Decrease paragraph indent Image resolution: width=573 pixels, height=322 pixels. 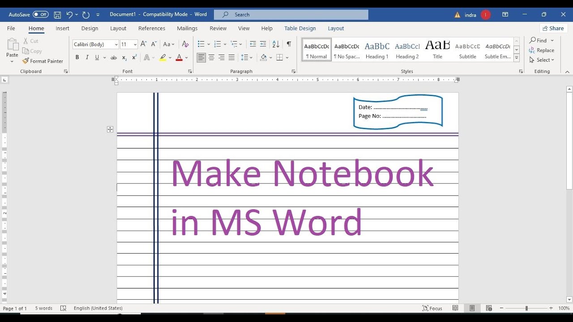click(x=253, y=44)
